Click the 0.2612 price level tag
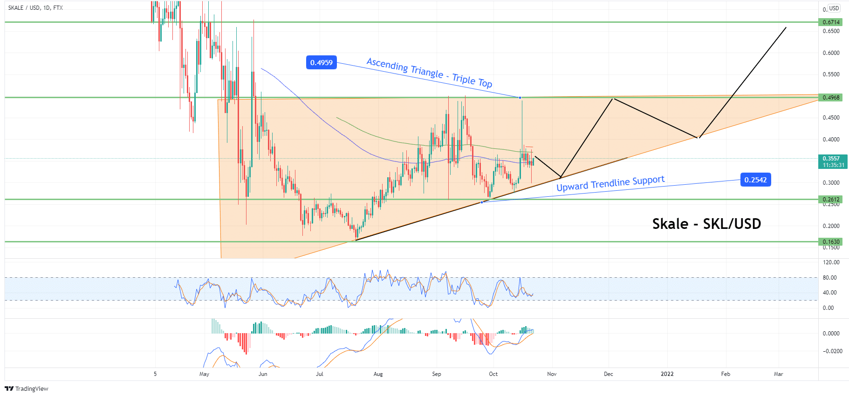849x395 pixels. [831, 199]
